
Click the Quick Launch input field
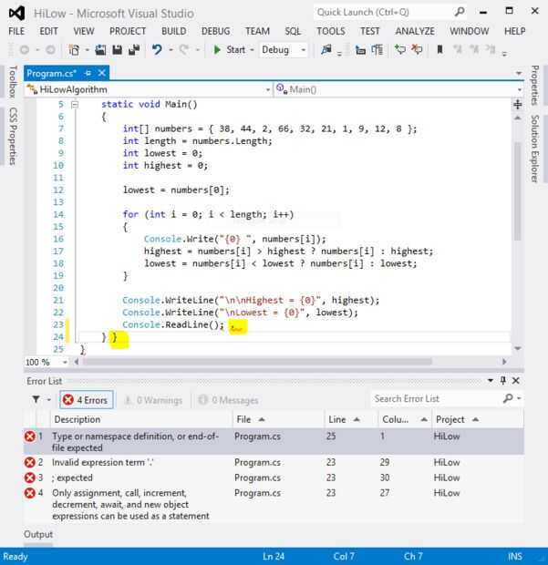click(383, 12)
